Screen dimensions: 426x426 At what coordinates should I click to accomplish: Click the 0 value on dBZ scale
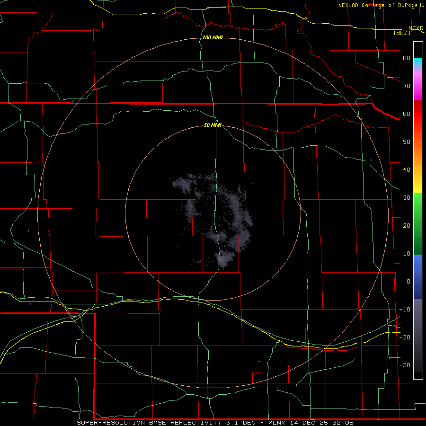pos(408,282)
